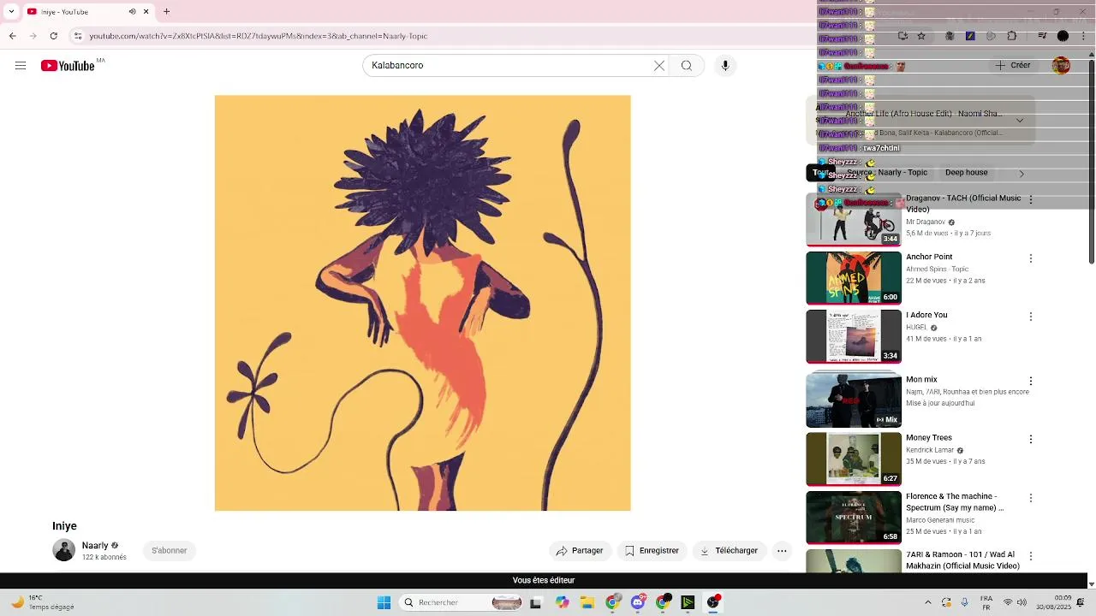Bookmark this page with the star

click(921, 36)
